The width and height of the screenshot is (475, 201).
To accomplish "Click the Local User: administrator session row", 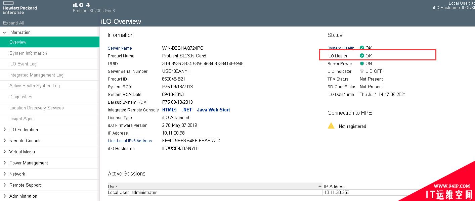I will coord(132,192).
